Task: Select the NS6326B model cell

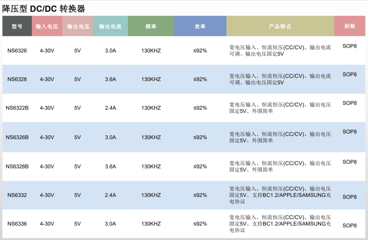Action: 17,137
